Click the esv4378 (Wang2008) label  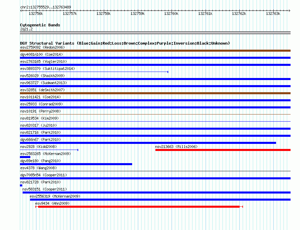coord(38,168)
